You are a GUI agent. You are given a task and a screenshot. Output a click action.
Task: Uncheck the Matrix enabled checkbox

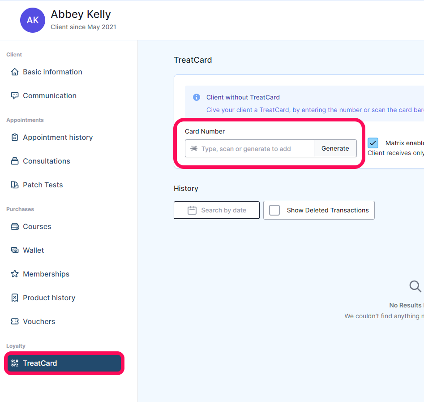[373, 143]
